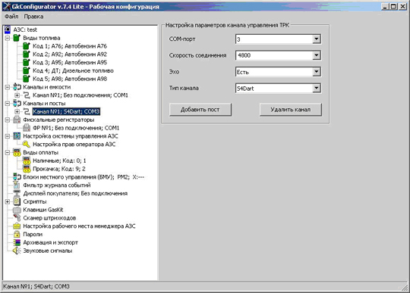Select fuel icon for Код 3; А95
Screen dimensions: 410x293
pos(27,62)
